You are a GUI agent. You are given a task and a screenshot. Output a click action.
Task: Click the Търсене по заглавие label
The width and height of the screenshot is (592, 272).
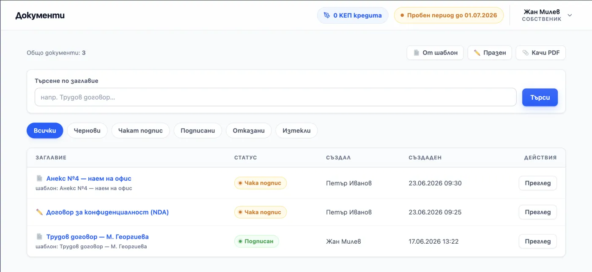pyautogui.click(x=66, y=81)
